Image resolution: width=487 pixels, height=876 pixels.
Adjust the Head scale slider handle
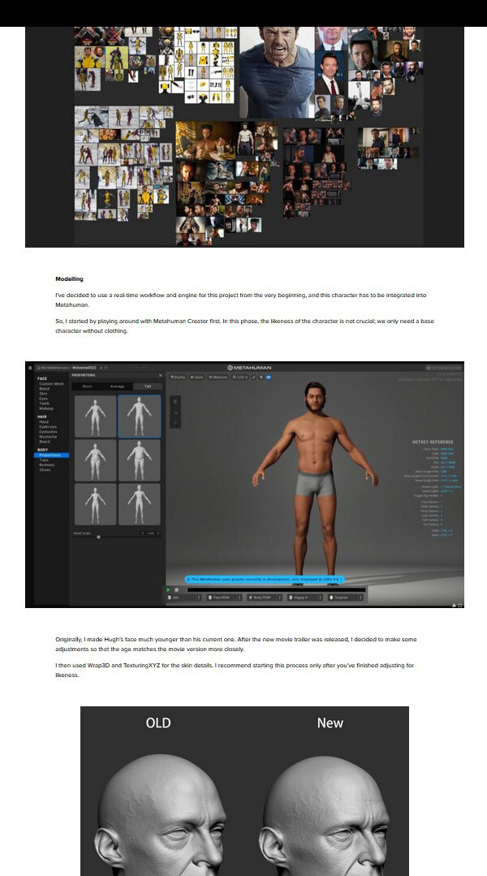click(99, 537)
